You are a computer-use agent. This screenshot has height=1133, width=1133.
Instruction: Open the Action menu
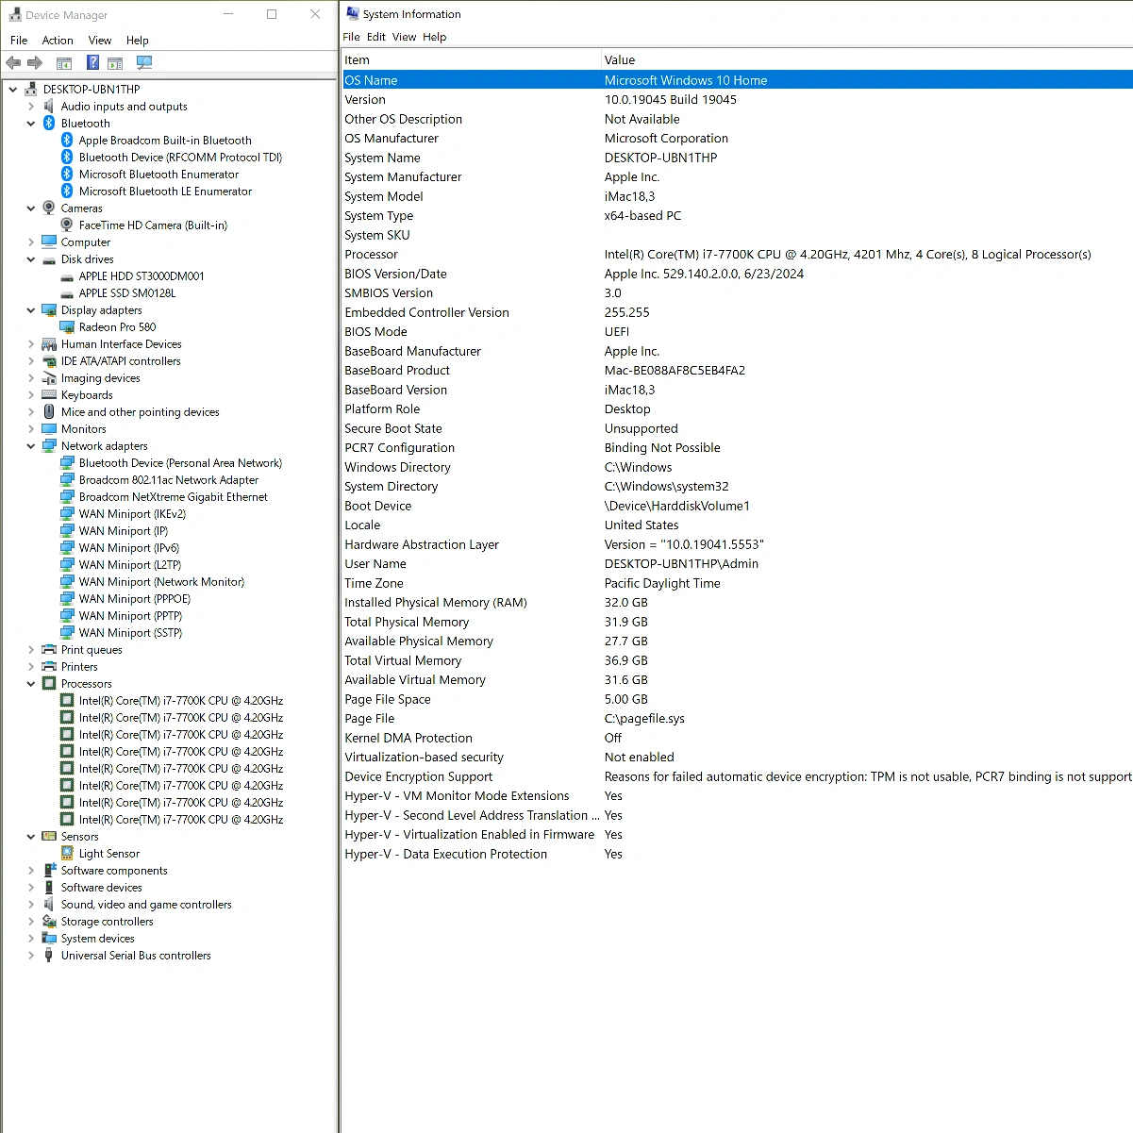tap(58, 41)
